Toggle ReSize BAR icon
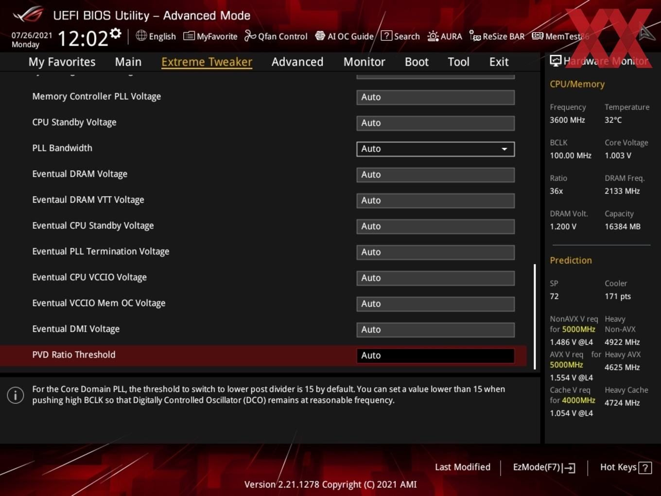Screen dimensions: 661x496 [475, 35]
